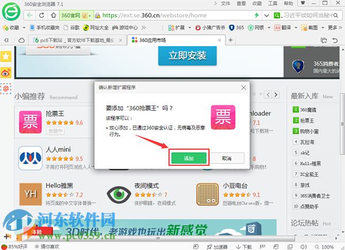Open 360魔镜 in newest list
Screen dimensions: 345x250
click(x=308, y=110)
